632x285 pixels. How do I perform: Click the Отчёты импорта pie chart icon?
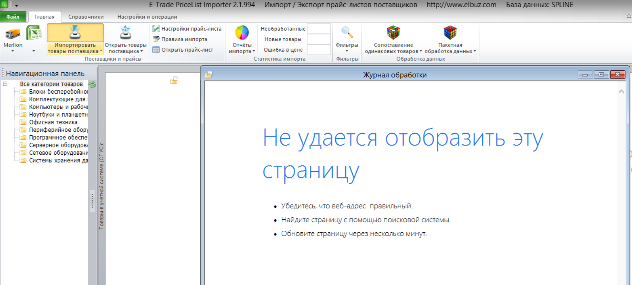point(242,33)
